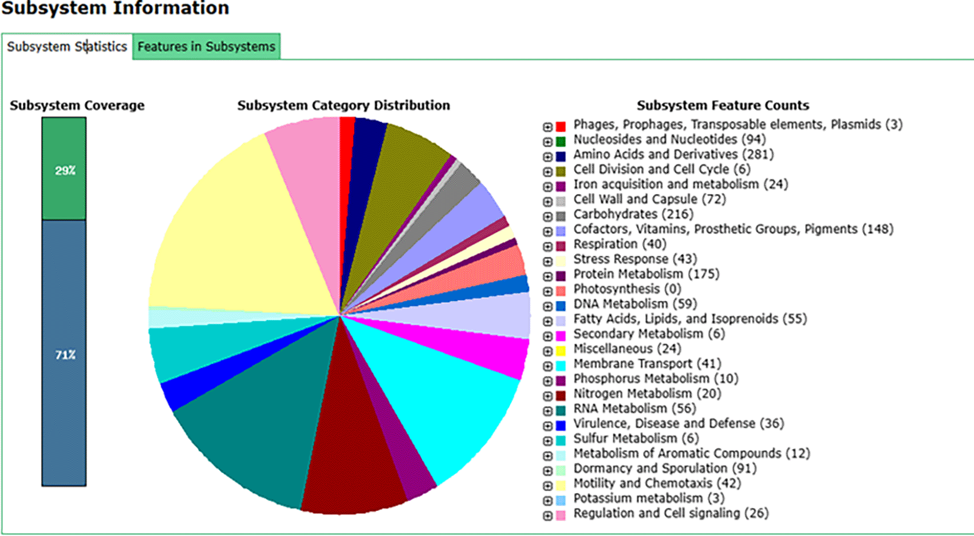974x536 pixels.
Task: Expand the Amino Acids and Derivatives category
Action: 547,157
